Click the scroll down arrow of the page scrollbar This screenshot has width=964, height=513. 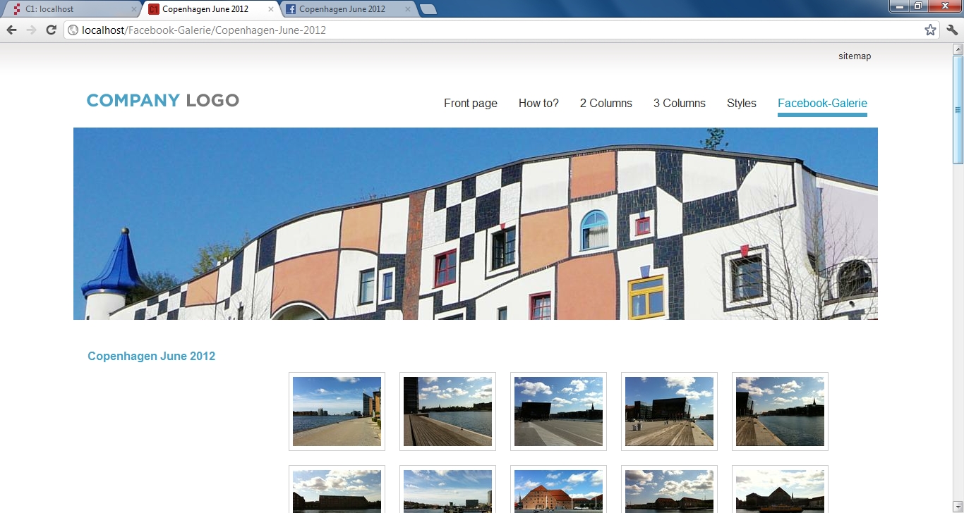958,507
